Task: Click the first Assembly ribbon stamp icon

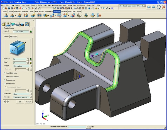Action: pos(6,15)
